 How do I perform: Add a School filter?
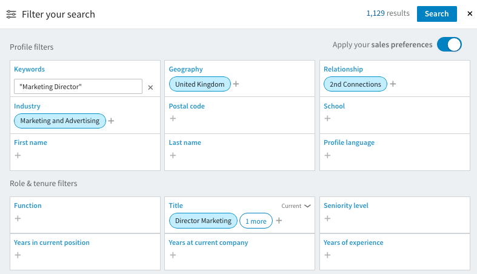[x=327, y=118]
